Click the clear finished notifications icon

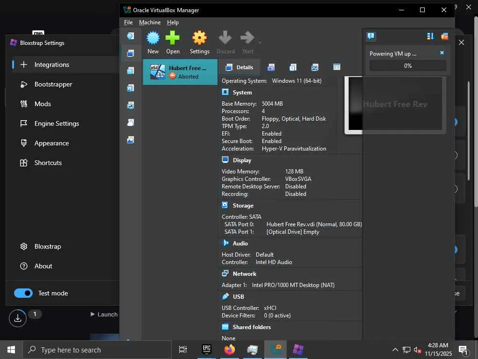coord(444,36)
